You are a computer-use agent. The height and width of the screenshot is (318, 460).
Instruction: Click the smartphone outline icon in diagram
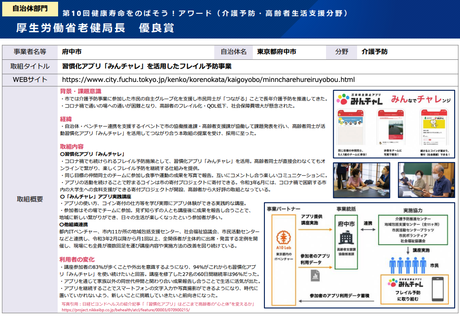[x=438, y=289]
